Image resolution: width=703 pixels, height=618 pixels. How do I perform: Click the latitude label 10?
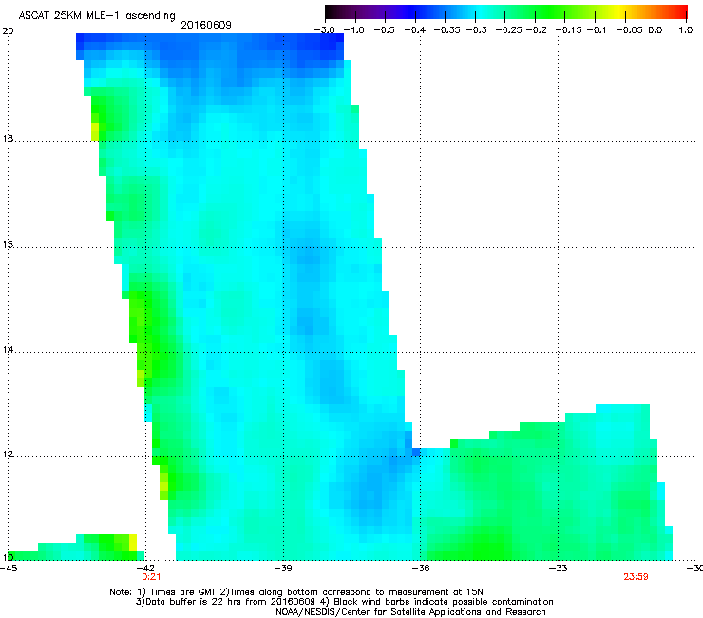8,557
